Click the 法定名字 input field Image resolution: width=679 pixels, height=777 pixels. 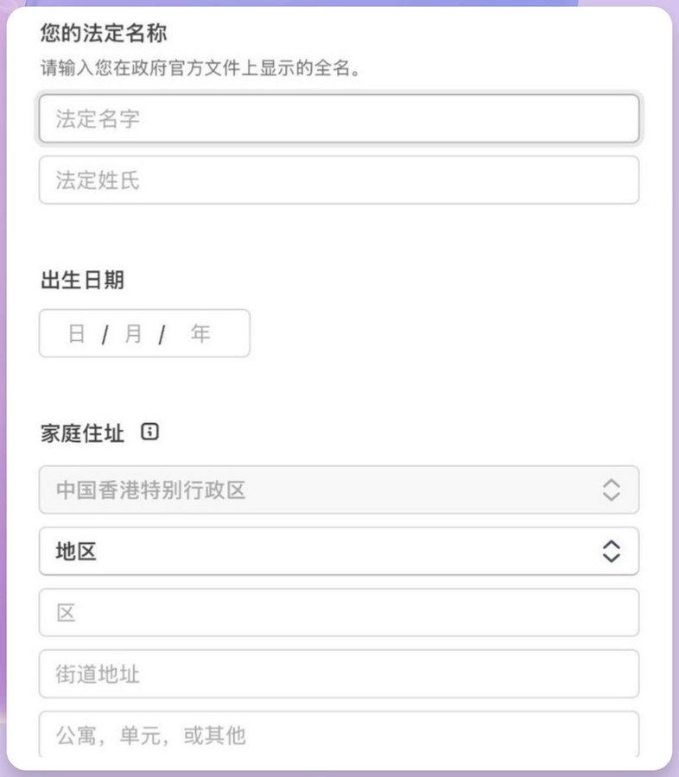click(337, 118)
